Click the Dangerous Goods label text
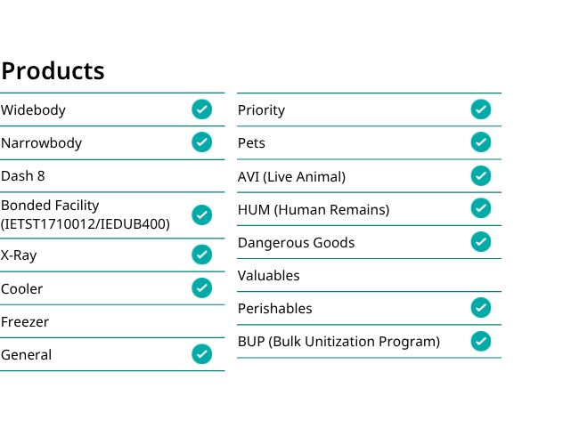 296,243
